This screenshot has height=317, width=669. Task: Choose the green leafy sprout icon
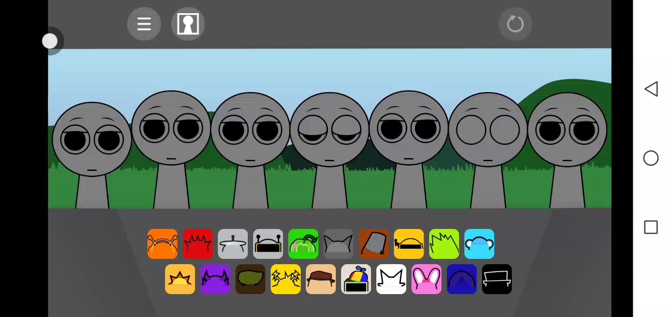point(303,244)
